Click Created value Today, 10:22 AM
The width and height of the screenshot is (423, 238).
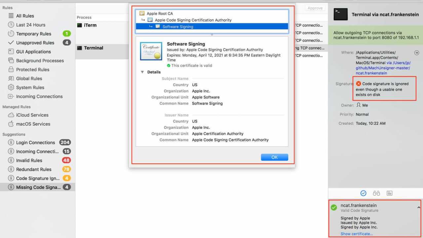(370, 123)
